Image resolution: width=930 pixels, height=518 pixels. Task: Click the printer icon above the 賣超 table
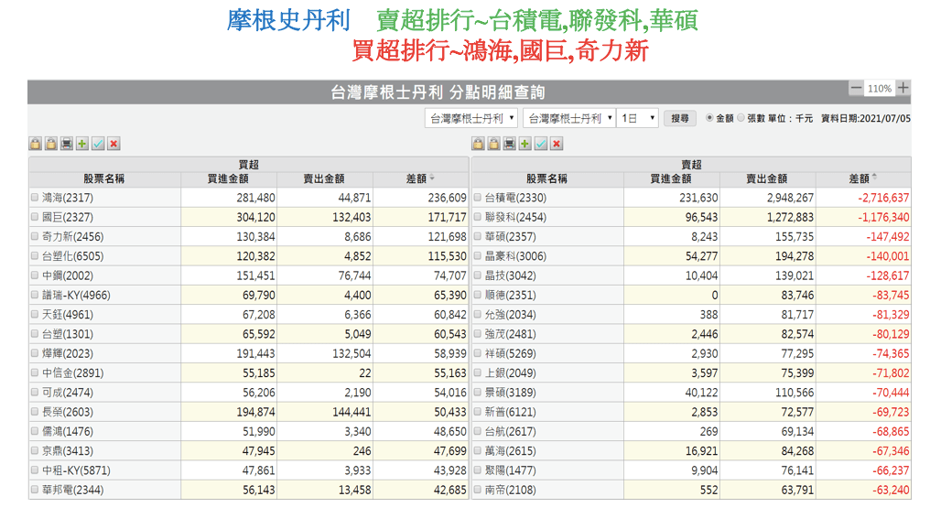pyautogui.click(x=510, y=144)
